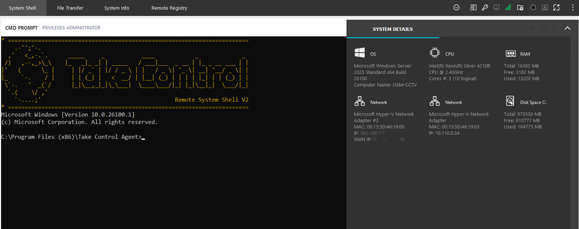Viewport: 579px width, 229px height.
Task: Click the RAM memory module icon
Action: click(x=510, y=54)
